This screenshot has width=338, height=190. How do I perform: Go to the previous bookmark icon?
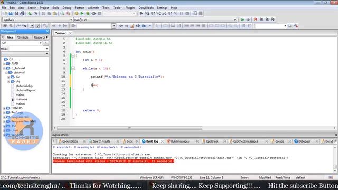(261, 20)
